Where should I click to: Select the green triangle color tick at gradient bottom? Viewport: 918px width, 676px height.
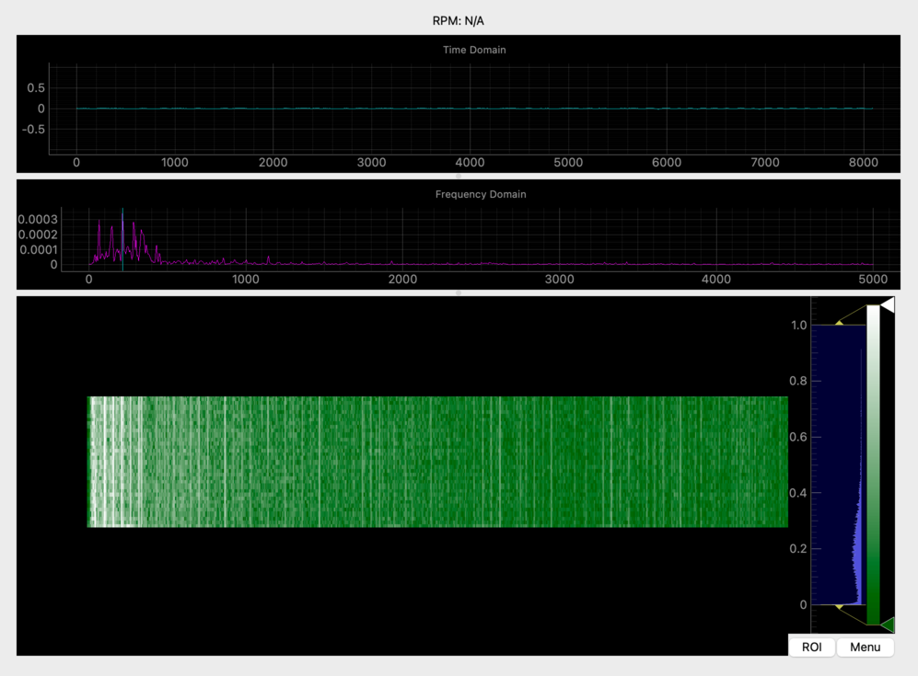[887, 624]
